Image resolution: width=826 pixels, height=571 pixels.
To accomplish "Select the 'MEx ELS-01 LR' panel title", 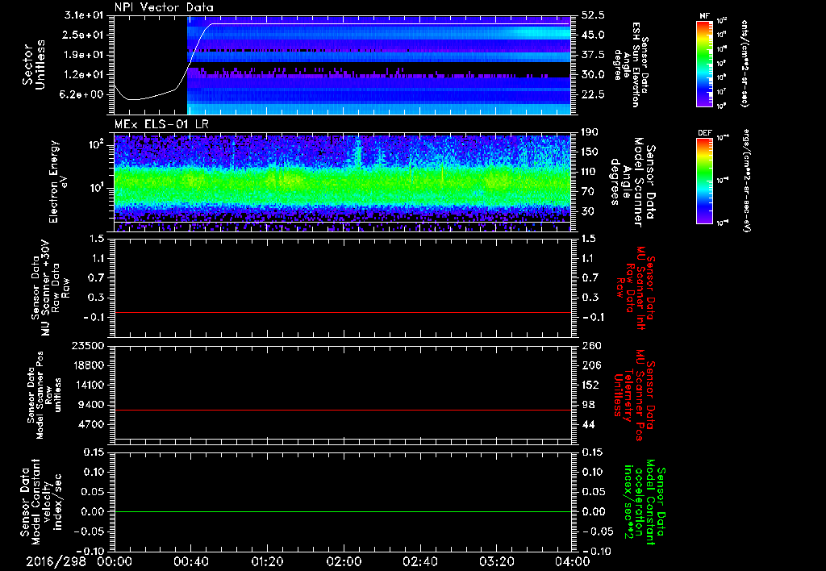I will pyautogui.click(x=161, y=125).
